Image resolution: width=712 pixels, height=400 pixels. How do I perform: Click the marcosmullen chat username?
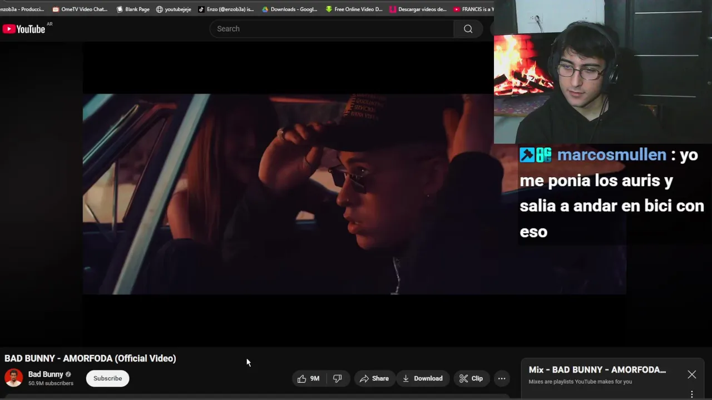(611, 155)
